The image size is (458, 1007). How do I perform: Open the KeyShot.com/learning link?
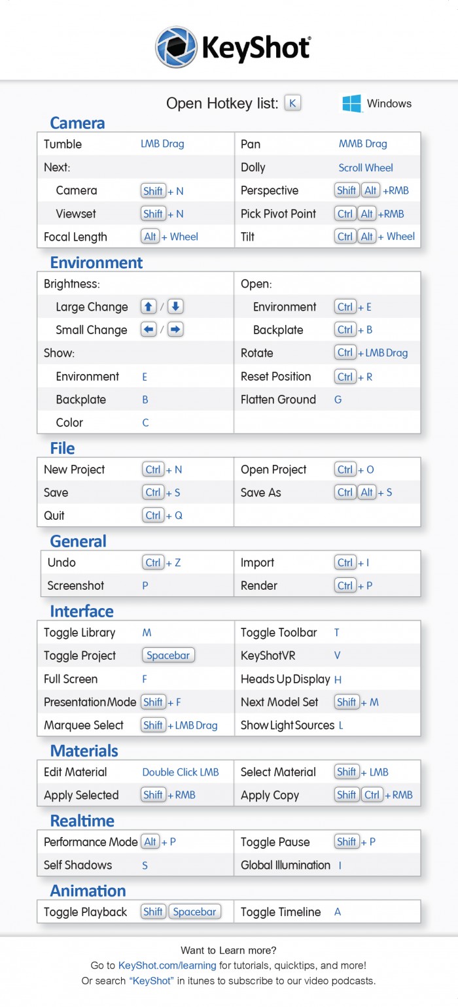point(167,965)
